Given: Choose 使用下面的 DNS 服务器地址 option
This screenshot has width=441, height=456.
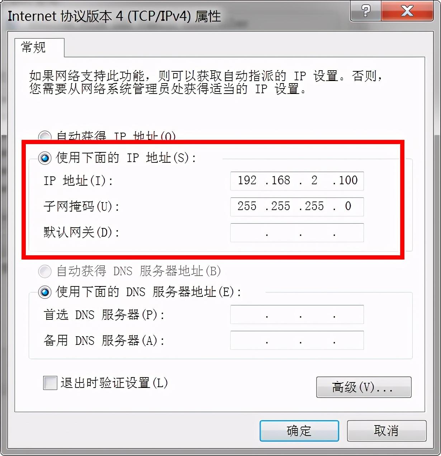Looking at the screenshot, I should pyautogui.click(x=45, y=292).
